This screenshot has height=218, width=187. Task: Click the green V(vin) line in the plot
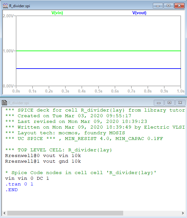99,51
